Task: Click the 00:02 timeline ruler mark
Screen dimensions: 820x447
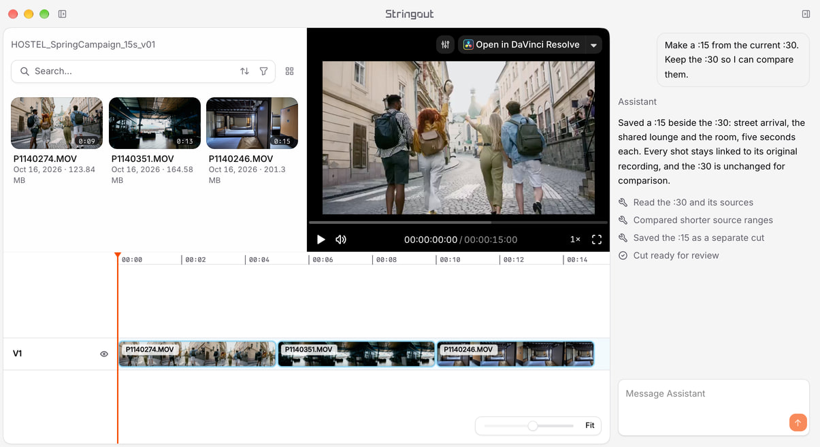Action: [195, 260]
